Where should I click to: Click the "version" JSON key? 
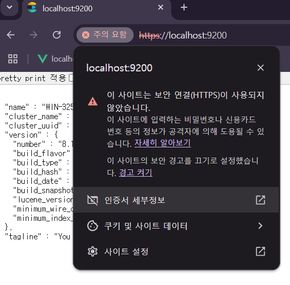23,135
